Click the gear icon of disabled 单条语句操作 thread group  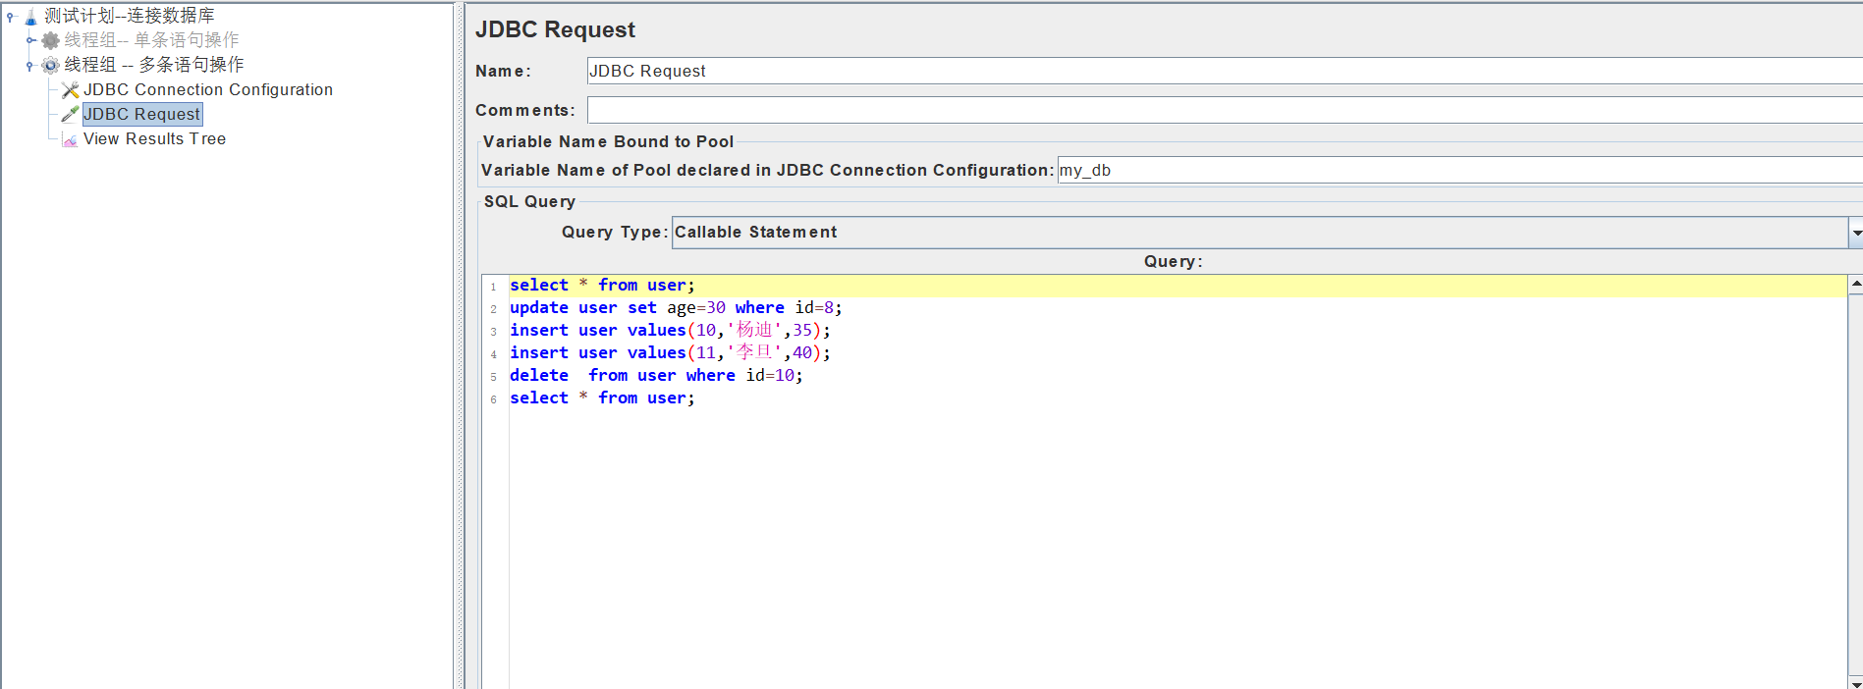(50, 40)
